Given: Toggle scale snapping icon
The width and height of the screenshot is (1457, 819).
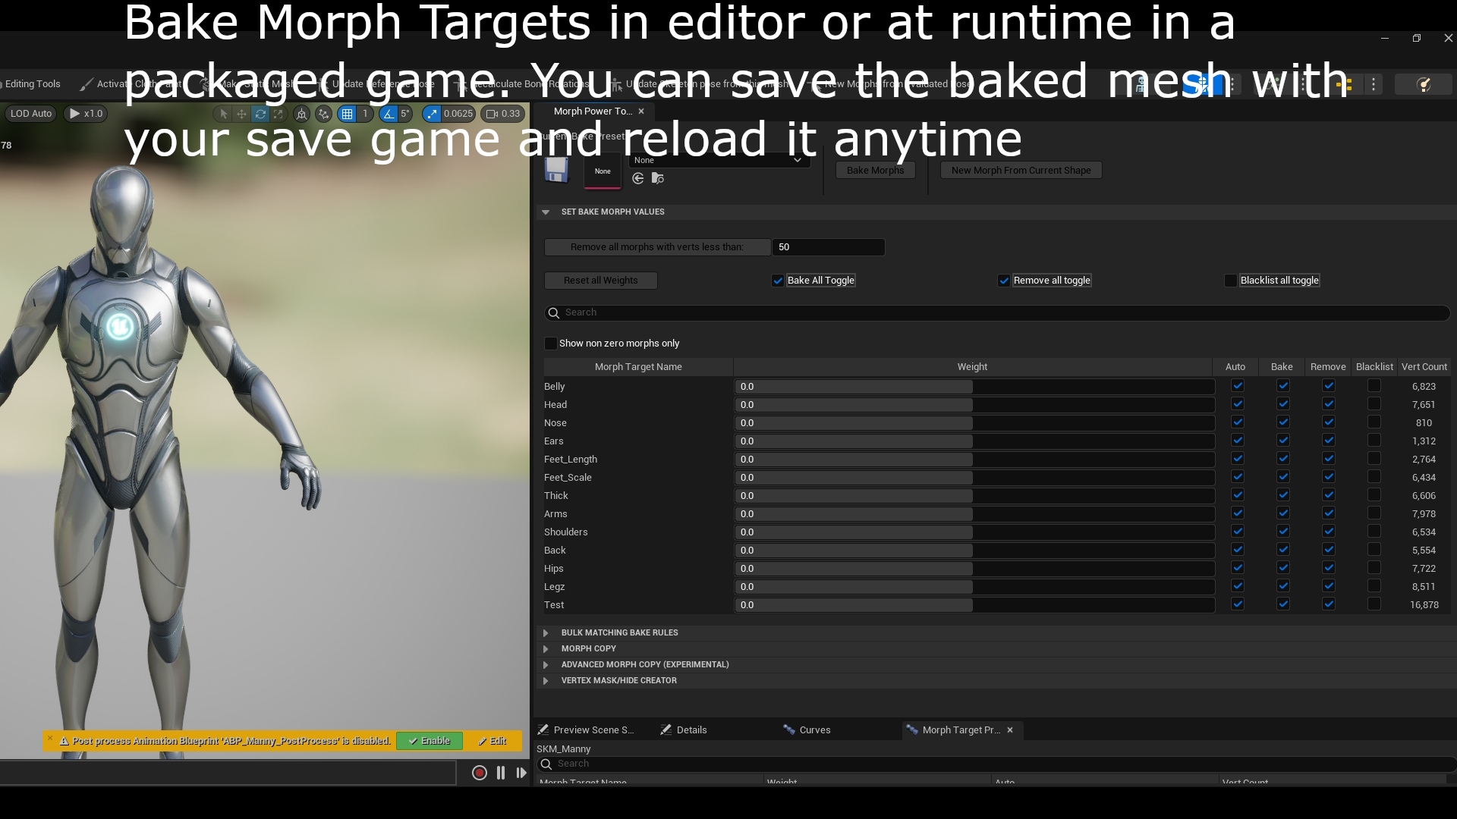Looking at the screenshot, I should tap(432, 114).
